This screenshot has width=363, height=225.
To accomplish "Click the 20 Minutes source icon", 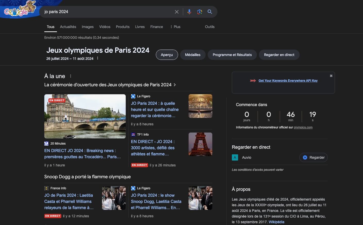I will tap(46, 144).
